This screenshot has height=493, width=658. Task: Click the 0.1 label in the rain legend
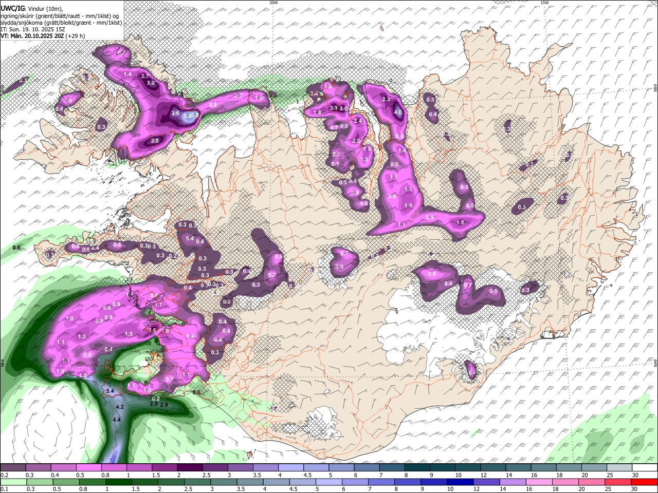(x=5, y=489)
